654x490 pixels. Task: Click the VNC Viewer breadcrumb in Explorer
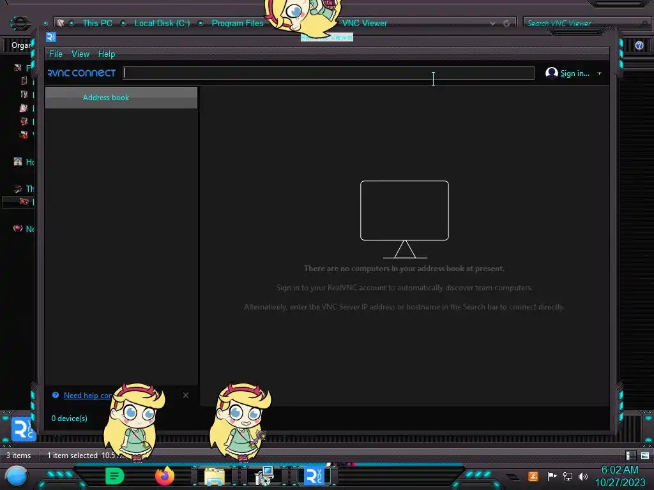tap(365, 24)
